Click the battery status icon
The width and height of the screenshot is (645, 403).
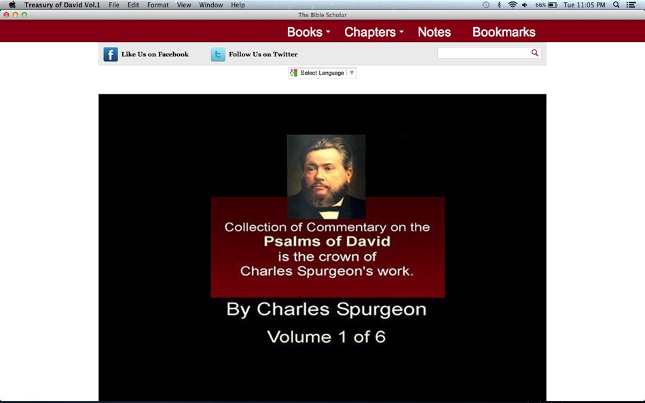pos(553,5)
